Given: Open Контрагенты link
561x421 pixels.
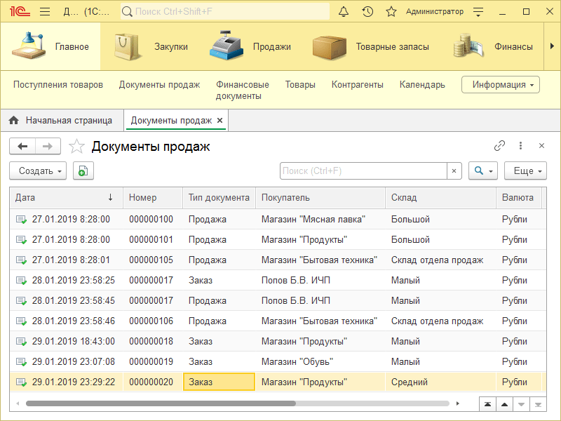Looking at the screenshot, I should (358, 85).
